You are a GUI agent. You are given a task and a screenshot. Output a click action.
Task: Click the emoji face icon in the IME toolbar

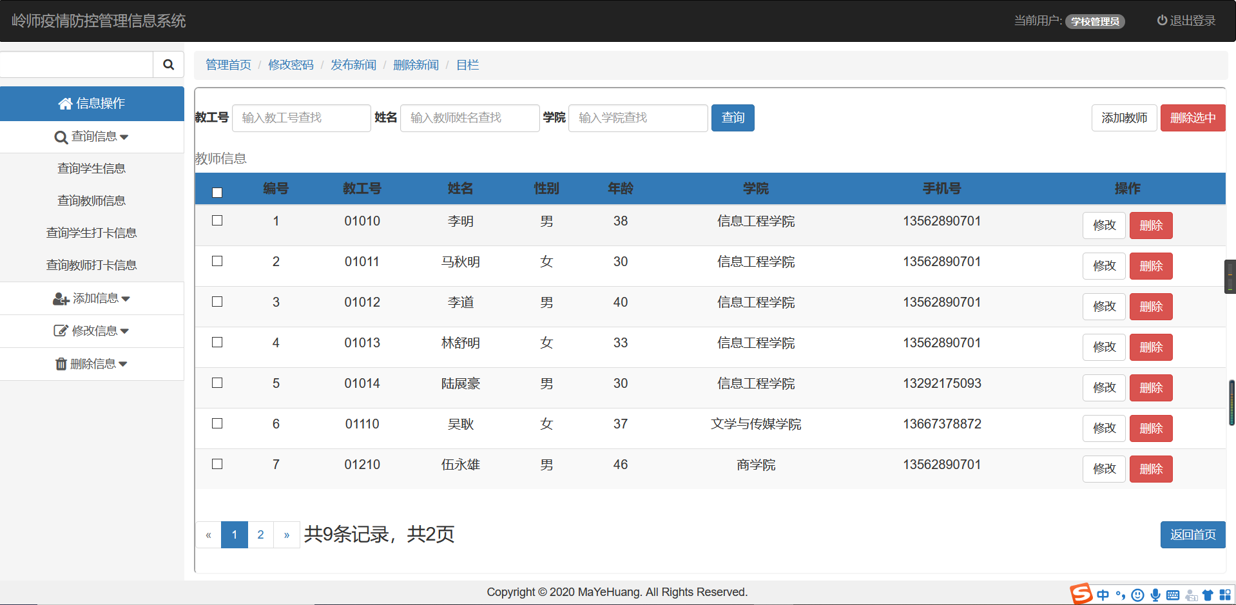pyautogui.click(x=1138, y=595)
